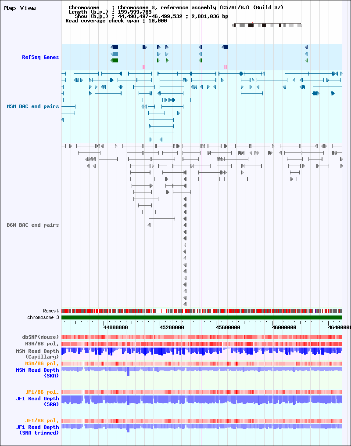Select the gray MSM/B6 pol. track label
The image size is (351, 446).
point(42,344)
